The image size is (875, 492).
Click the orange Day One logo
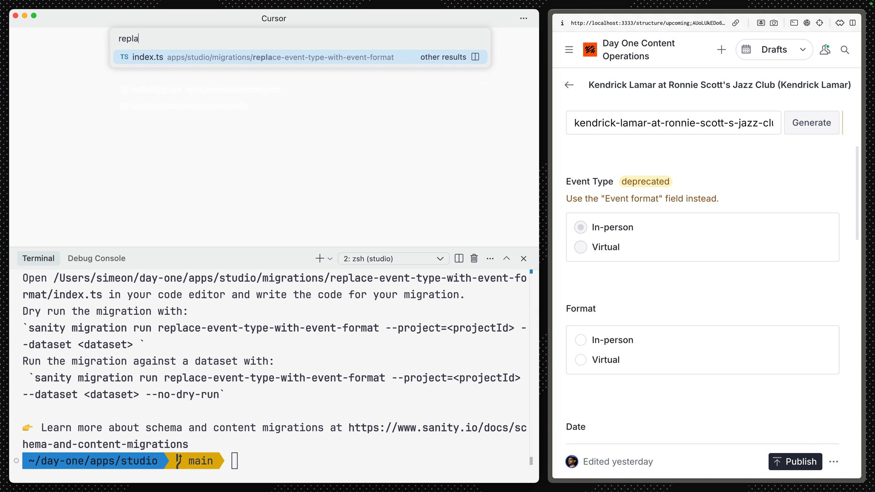point(590,50)
